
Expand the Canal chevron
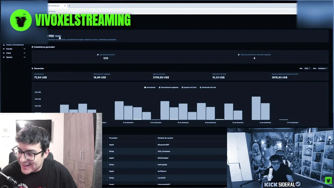point(25,53)
